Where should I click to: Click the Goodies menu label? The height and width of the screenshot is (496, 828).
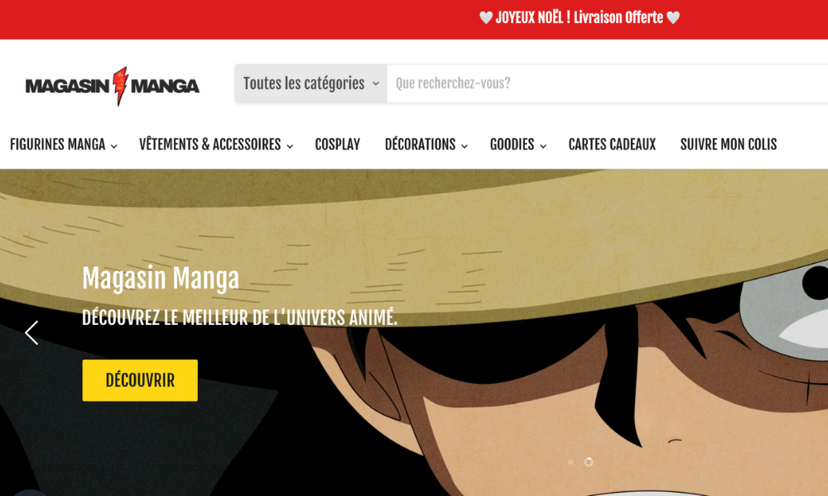[x=512, y=145]
